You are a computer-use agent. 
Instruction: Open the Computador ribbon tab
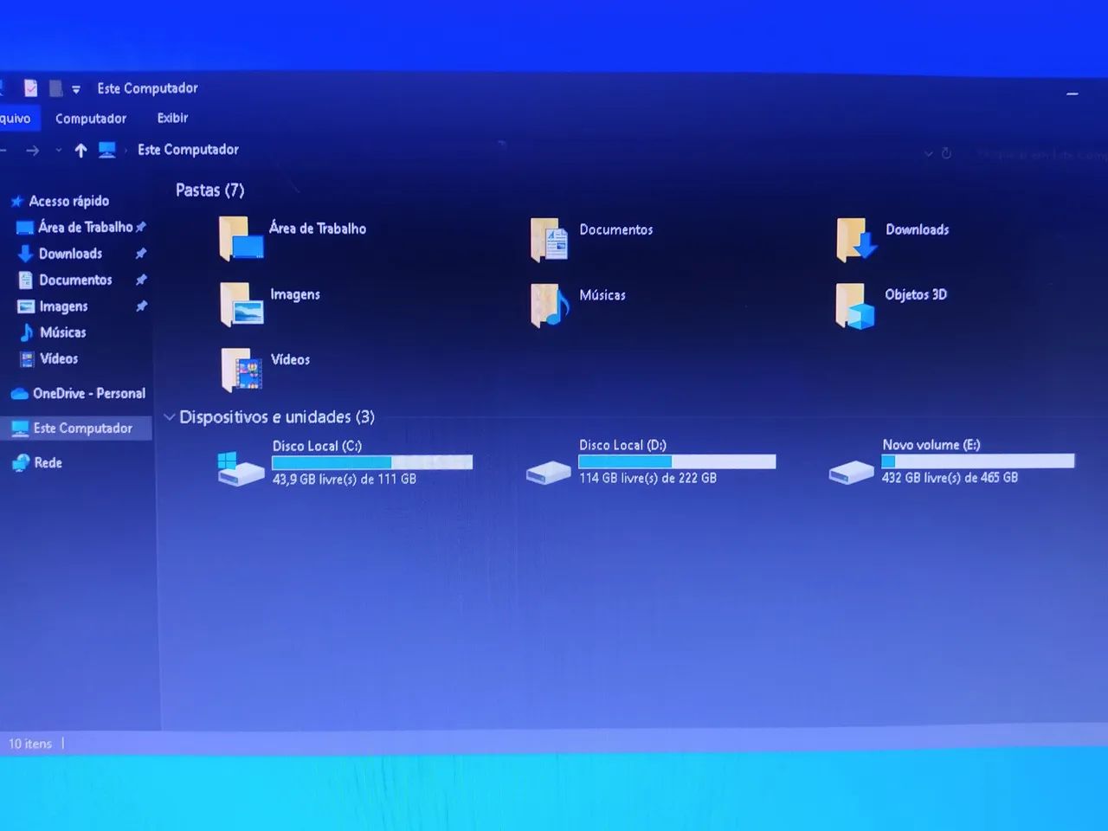(x=91, y=119)
